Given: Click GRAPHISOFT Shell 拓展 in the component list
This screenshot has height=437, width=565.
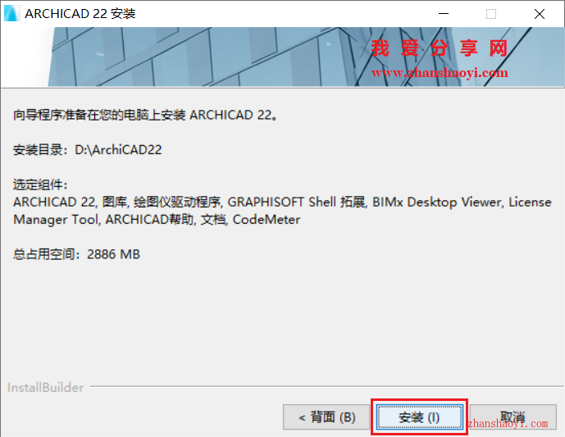Looking at the screenshot, I should pyautogui.click(x=297, y=202).
